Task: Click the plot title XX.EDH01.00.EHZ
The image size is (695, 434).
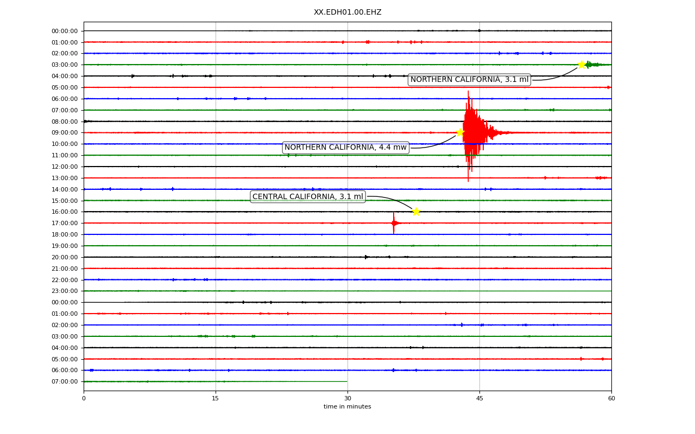Action: point(347,12)
